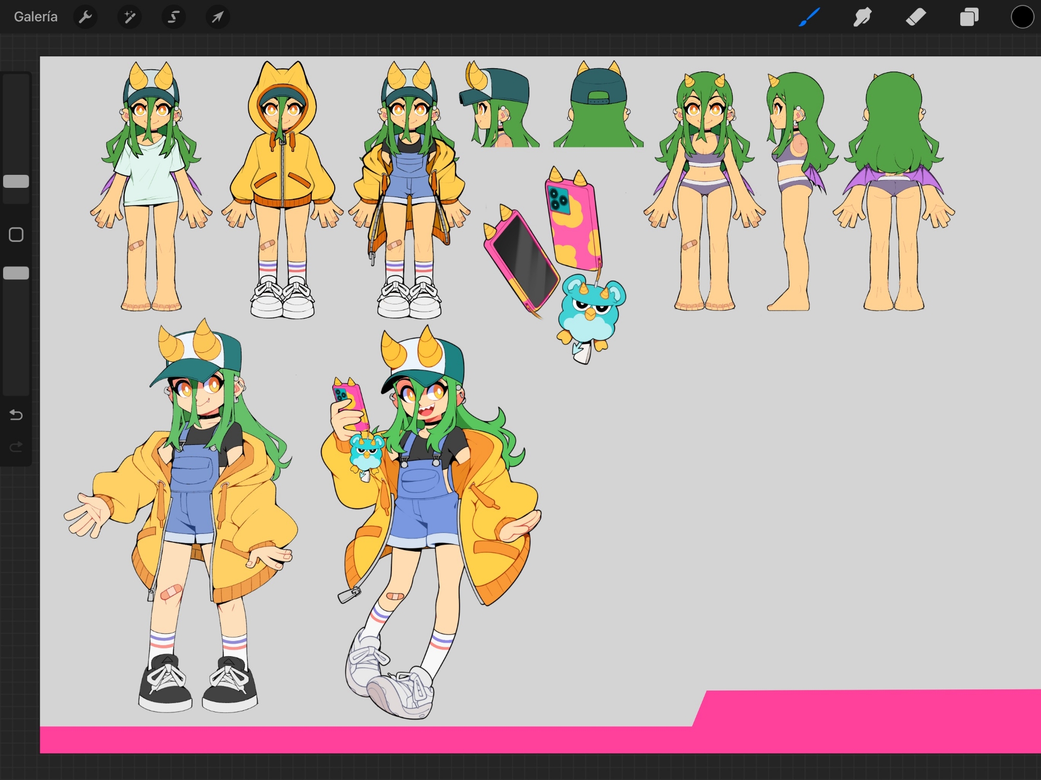Open the active color picker circle
Screen dimensions: 1041x780
click(x=1022, y=17)
